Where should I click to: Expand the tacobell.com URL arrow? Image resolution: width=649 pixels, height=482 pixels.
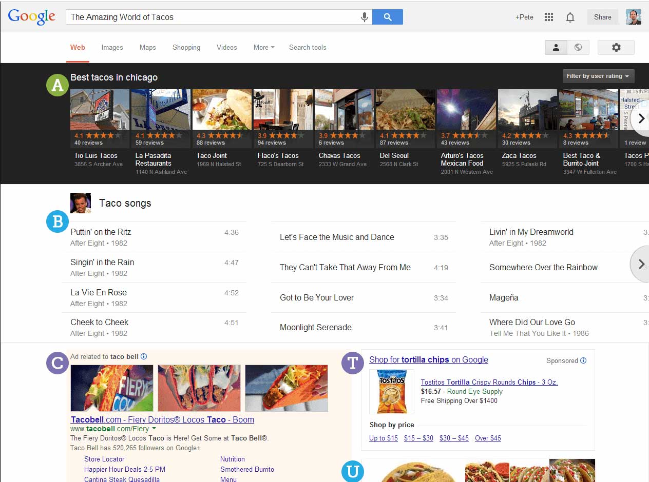[x=154, y=429]
